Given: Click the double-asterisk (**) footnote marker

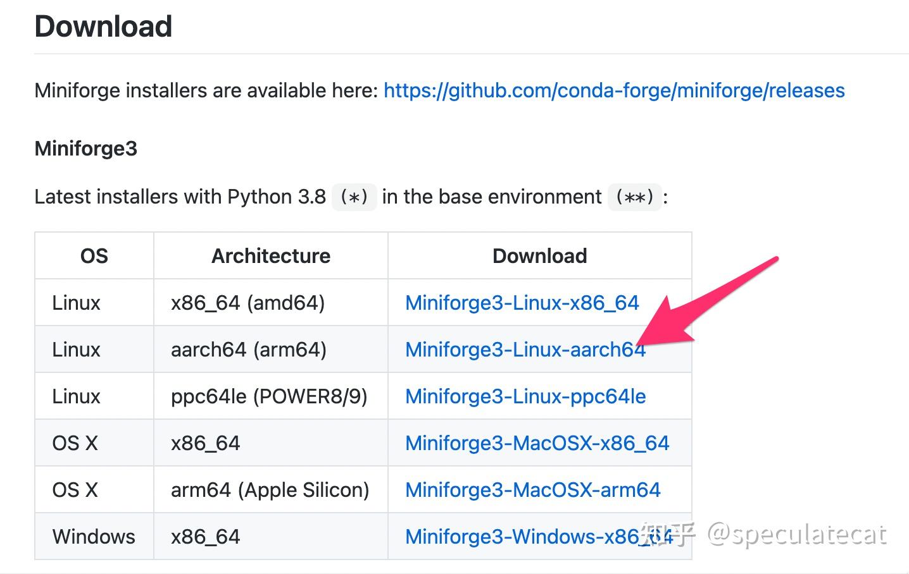Looking at the screenshot, I should [x=634, y=197].
